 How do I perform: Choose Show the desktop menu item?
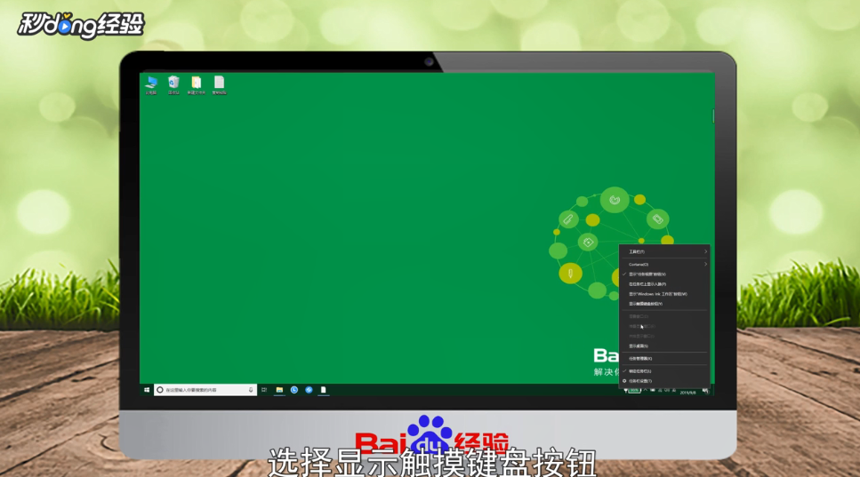click(x=664, y=346)
